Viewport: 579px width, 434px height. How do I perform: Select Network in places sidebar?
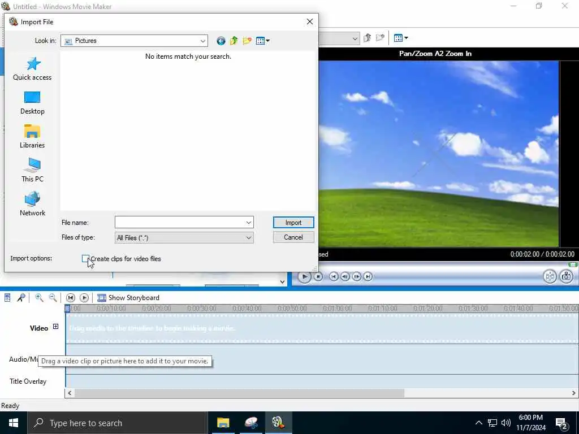32,204
